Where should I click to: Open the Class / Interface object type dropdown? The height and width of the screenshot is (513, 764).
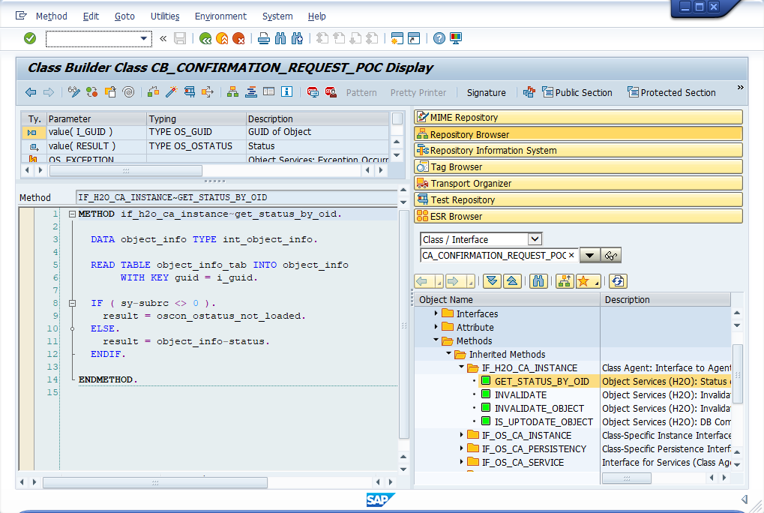(535, 239)
